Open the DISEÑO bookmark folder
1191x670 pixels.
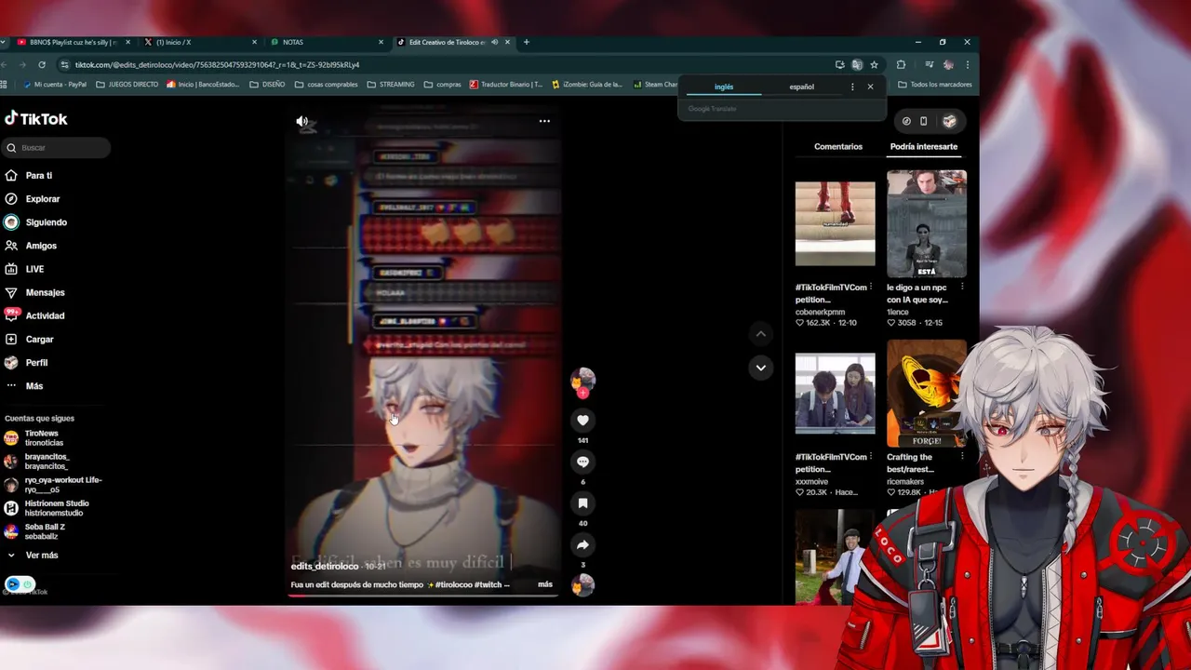pyautogui.click(x=267, y=85)
